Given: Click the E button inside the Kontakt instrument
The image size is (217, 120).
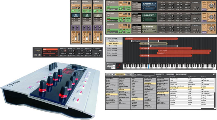Looking at the screenshot, I should tap(155, 20).
